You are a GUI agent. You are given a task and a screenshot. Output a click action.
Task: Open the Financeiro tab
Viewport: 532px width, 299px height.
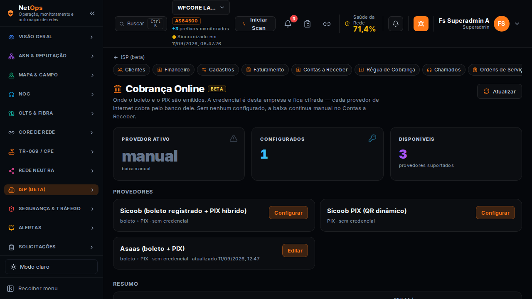click(x=173, y=70)
